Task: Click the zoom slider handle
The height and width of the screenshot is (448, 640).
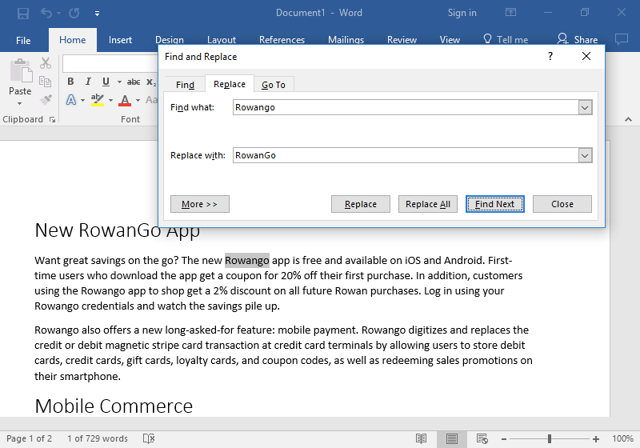Action: pyautogui.click(x=550, y=438)
